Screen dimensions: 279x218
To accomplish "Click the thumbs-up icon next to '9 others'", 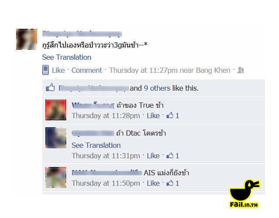I will [x=51, y=88].
